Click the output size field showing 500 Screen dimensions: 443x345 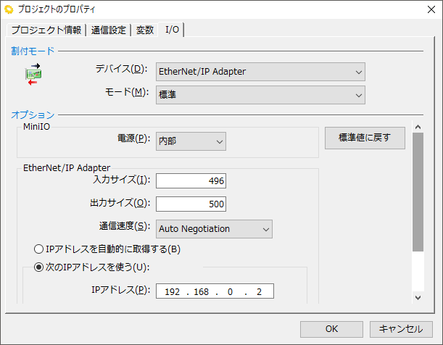pyautogui.click(x=191, y=204)
